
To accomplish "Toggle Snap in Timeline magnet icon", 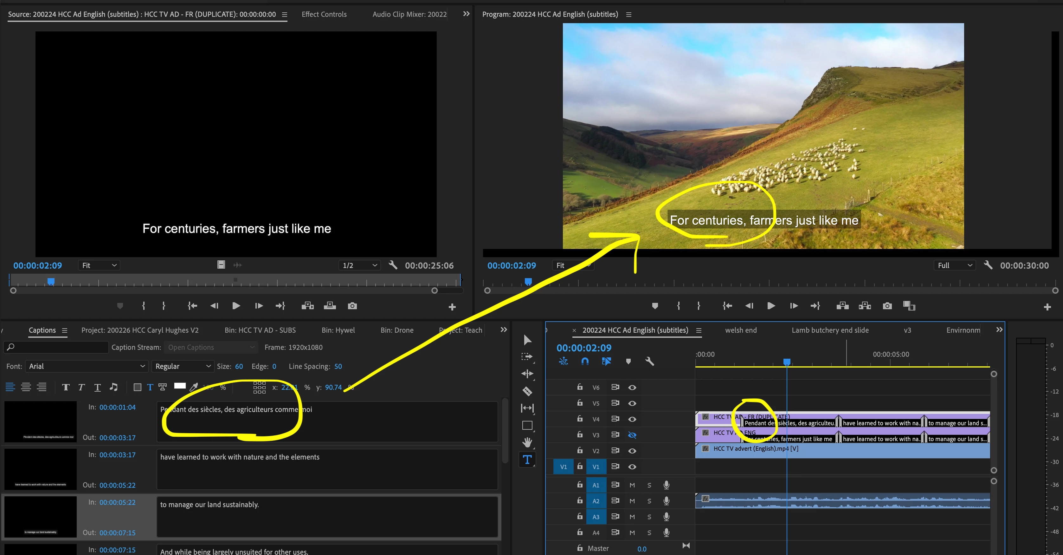I will click(585, 361).
